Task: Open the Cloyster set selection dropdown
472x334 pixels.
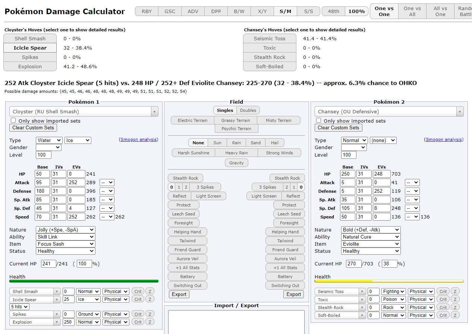Action: 84,111
